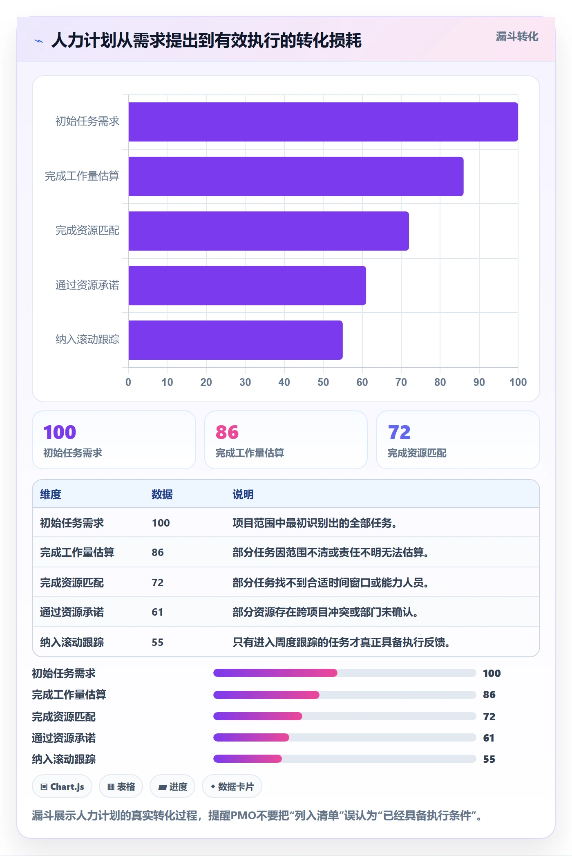Click the 初始任务需求 label in progress list
Image resolution: width=572 pixels, height=856 pixels.
point(64,673)
